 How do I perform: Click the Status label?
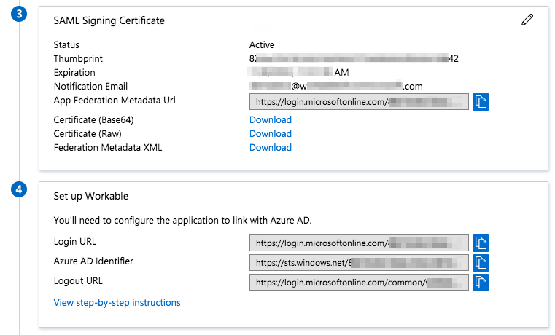point(66,45)
